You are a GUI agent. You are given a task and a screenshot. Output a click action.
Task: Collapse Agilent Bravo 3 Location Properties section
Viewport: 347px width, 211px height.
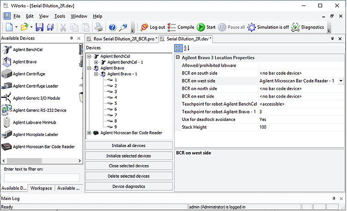click(x=177, y=57)
